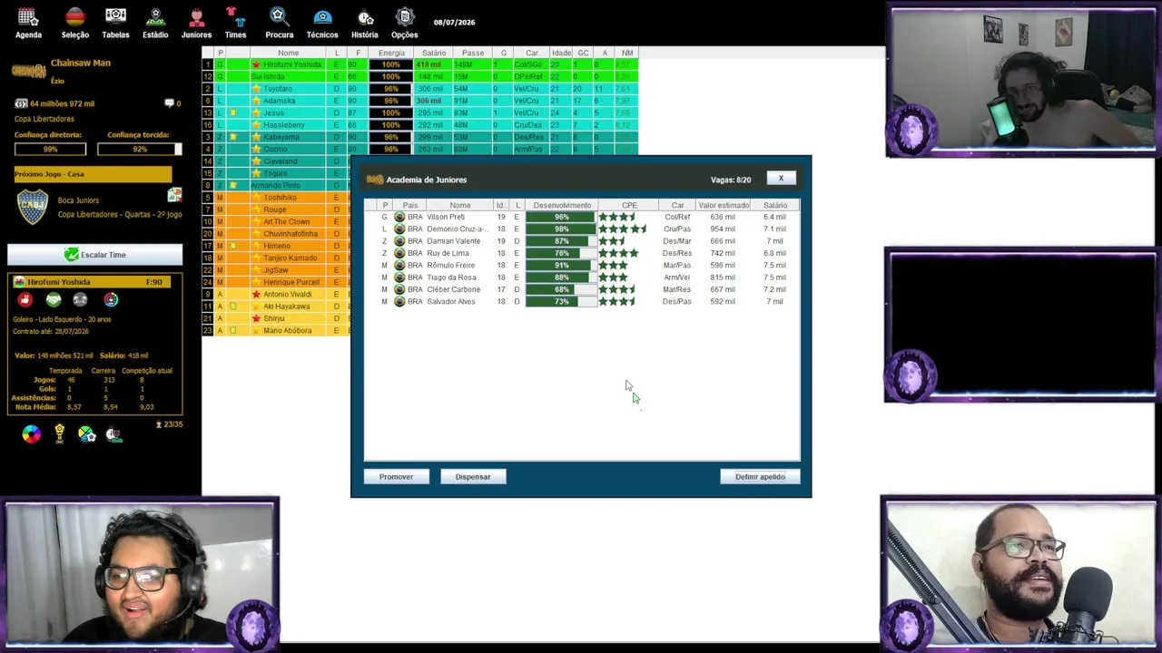Click the money icon beside club balance

[x=21, y=103]
